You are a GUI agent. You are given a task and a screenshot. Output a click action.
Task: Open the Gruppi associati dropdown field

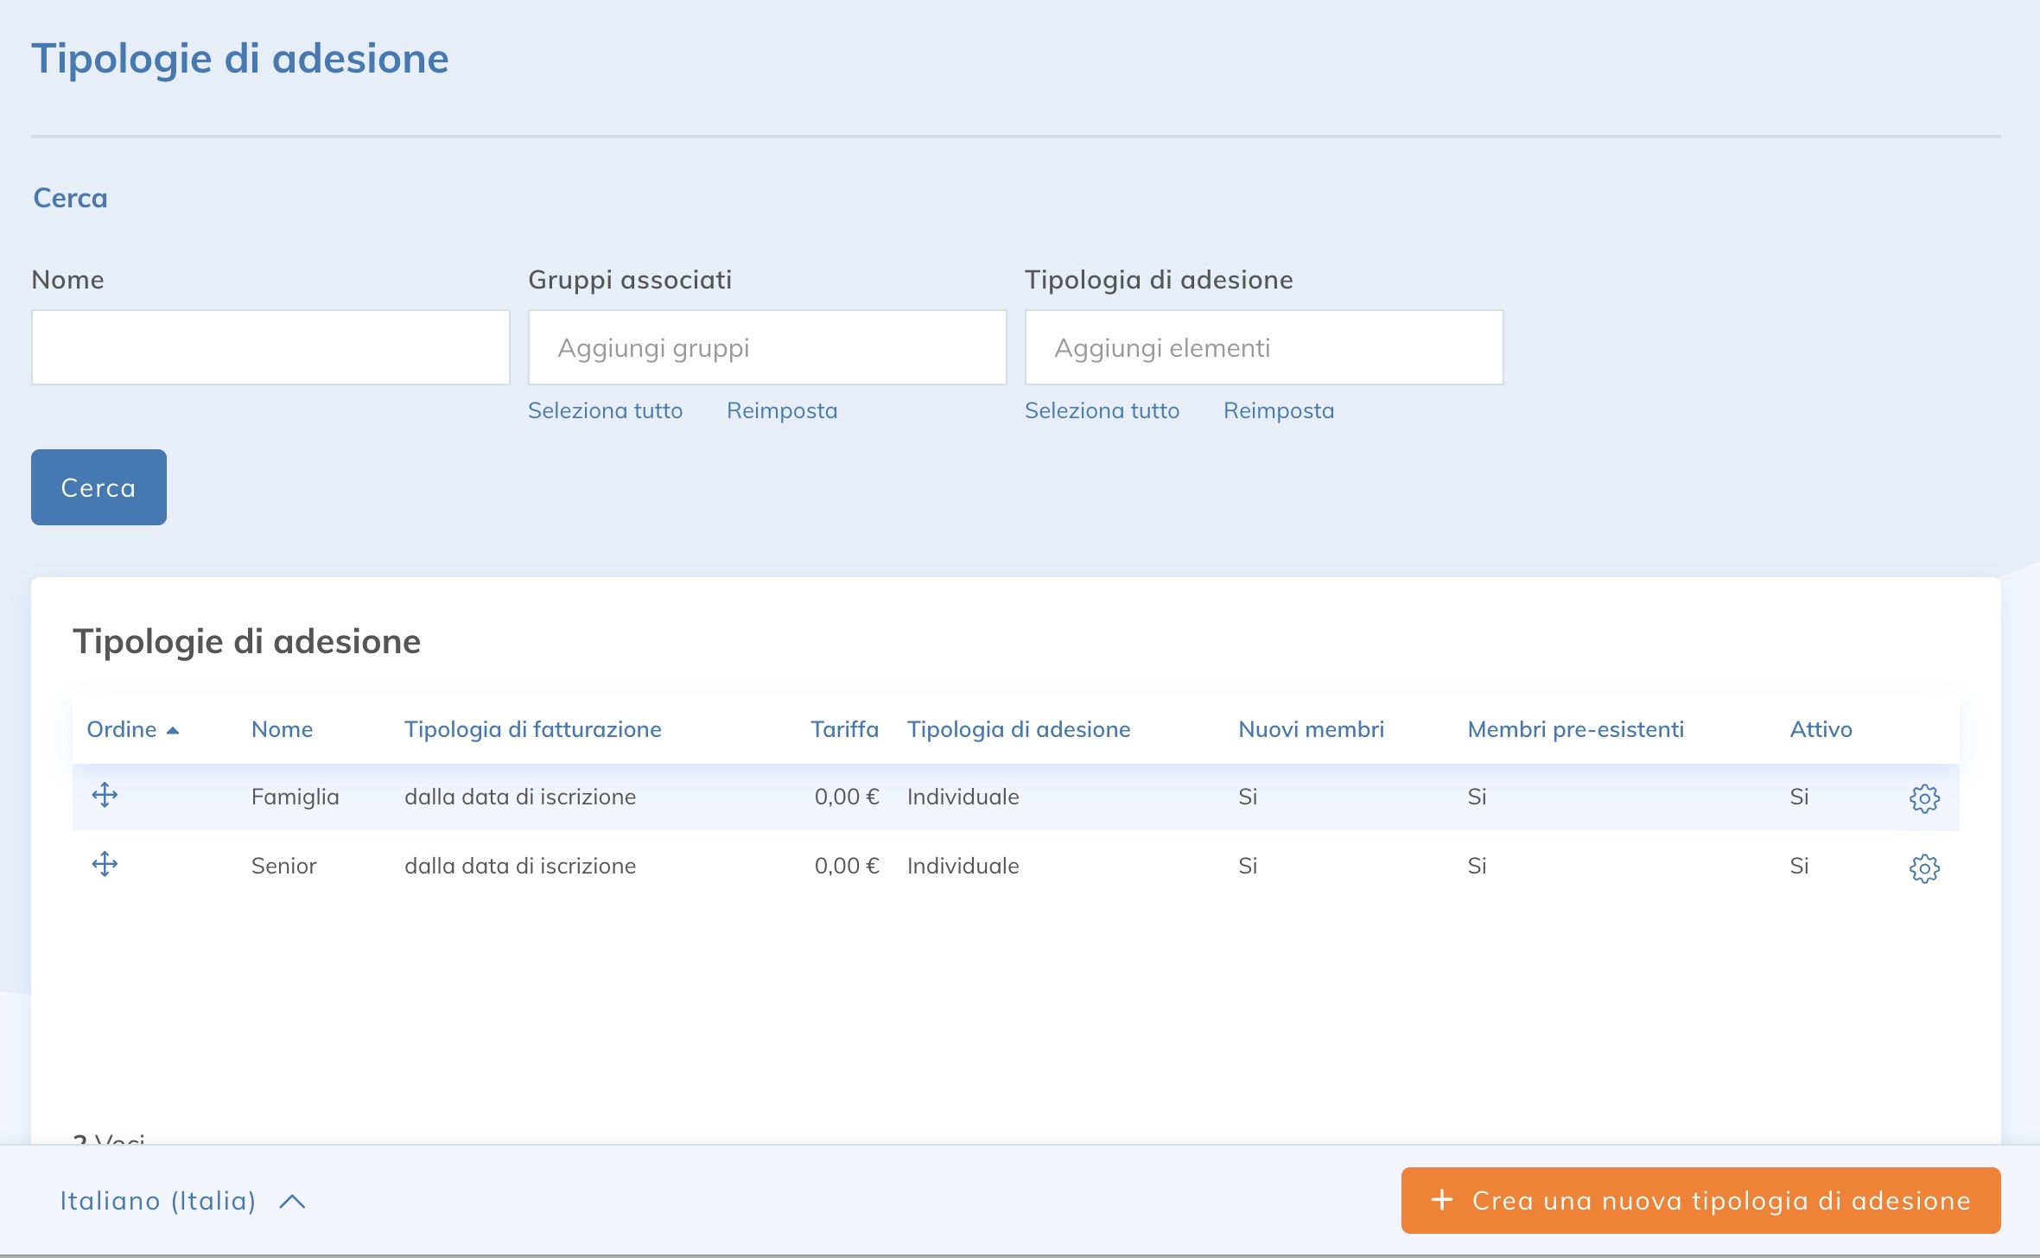click(x=766, y=347)
